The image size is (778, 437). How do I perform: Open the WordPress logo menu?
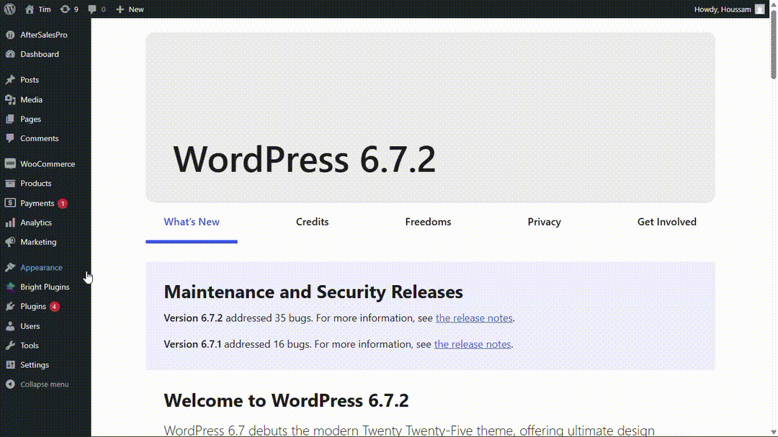pyautogui.click(x=9, y=9)
